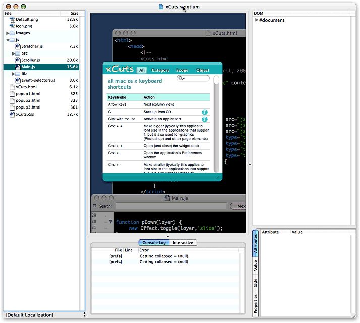Viewport: 360px width, 323px height.
Task: Click the Size column header in file list
Action: click(70, 13)
